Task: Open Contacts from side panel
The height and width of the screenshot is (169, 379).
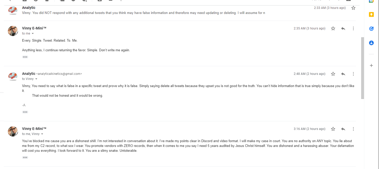Action: pyautogui.click(x=371, y=43)
